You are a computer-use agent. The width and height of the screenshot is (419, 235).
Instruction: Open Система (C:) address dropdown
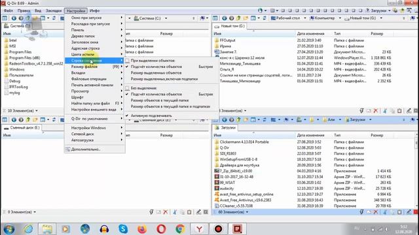166,18
